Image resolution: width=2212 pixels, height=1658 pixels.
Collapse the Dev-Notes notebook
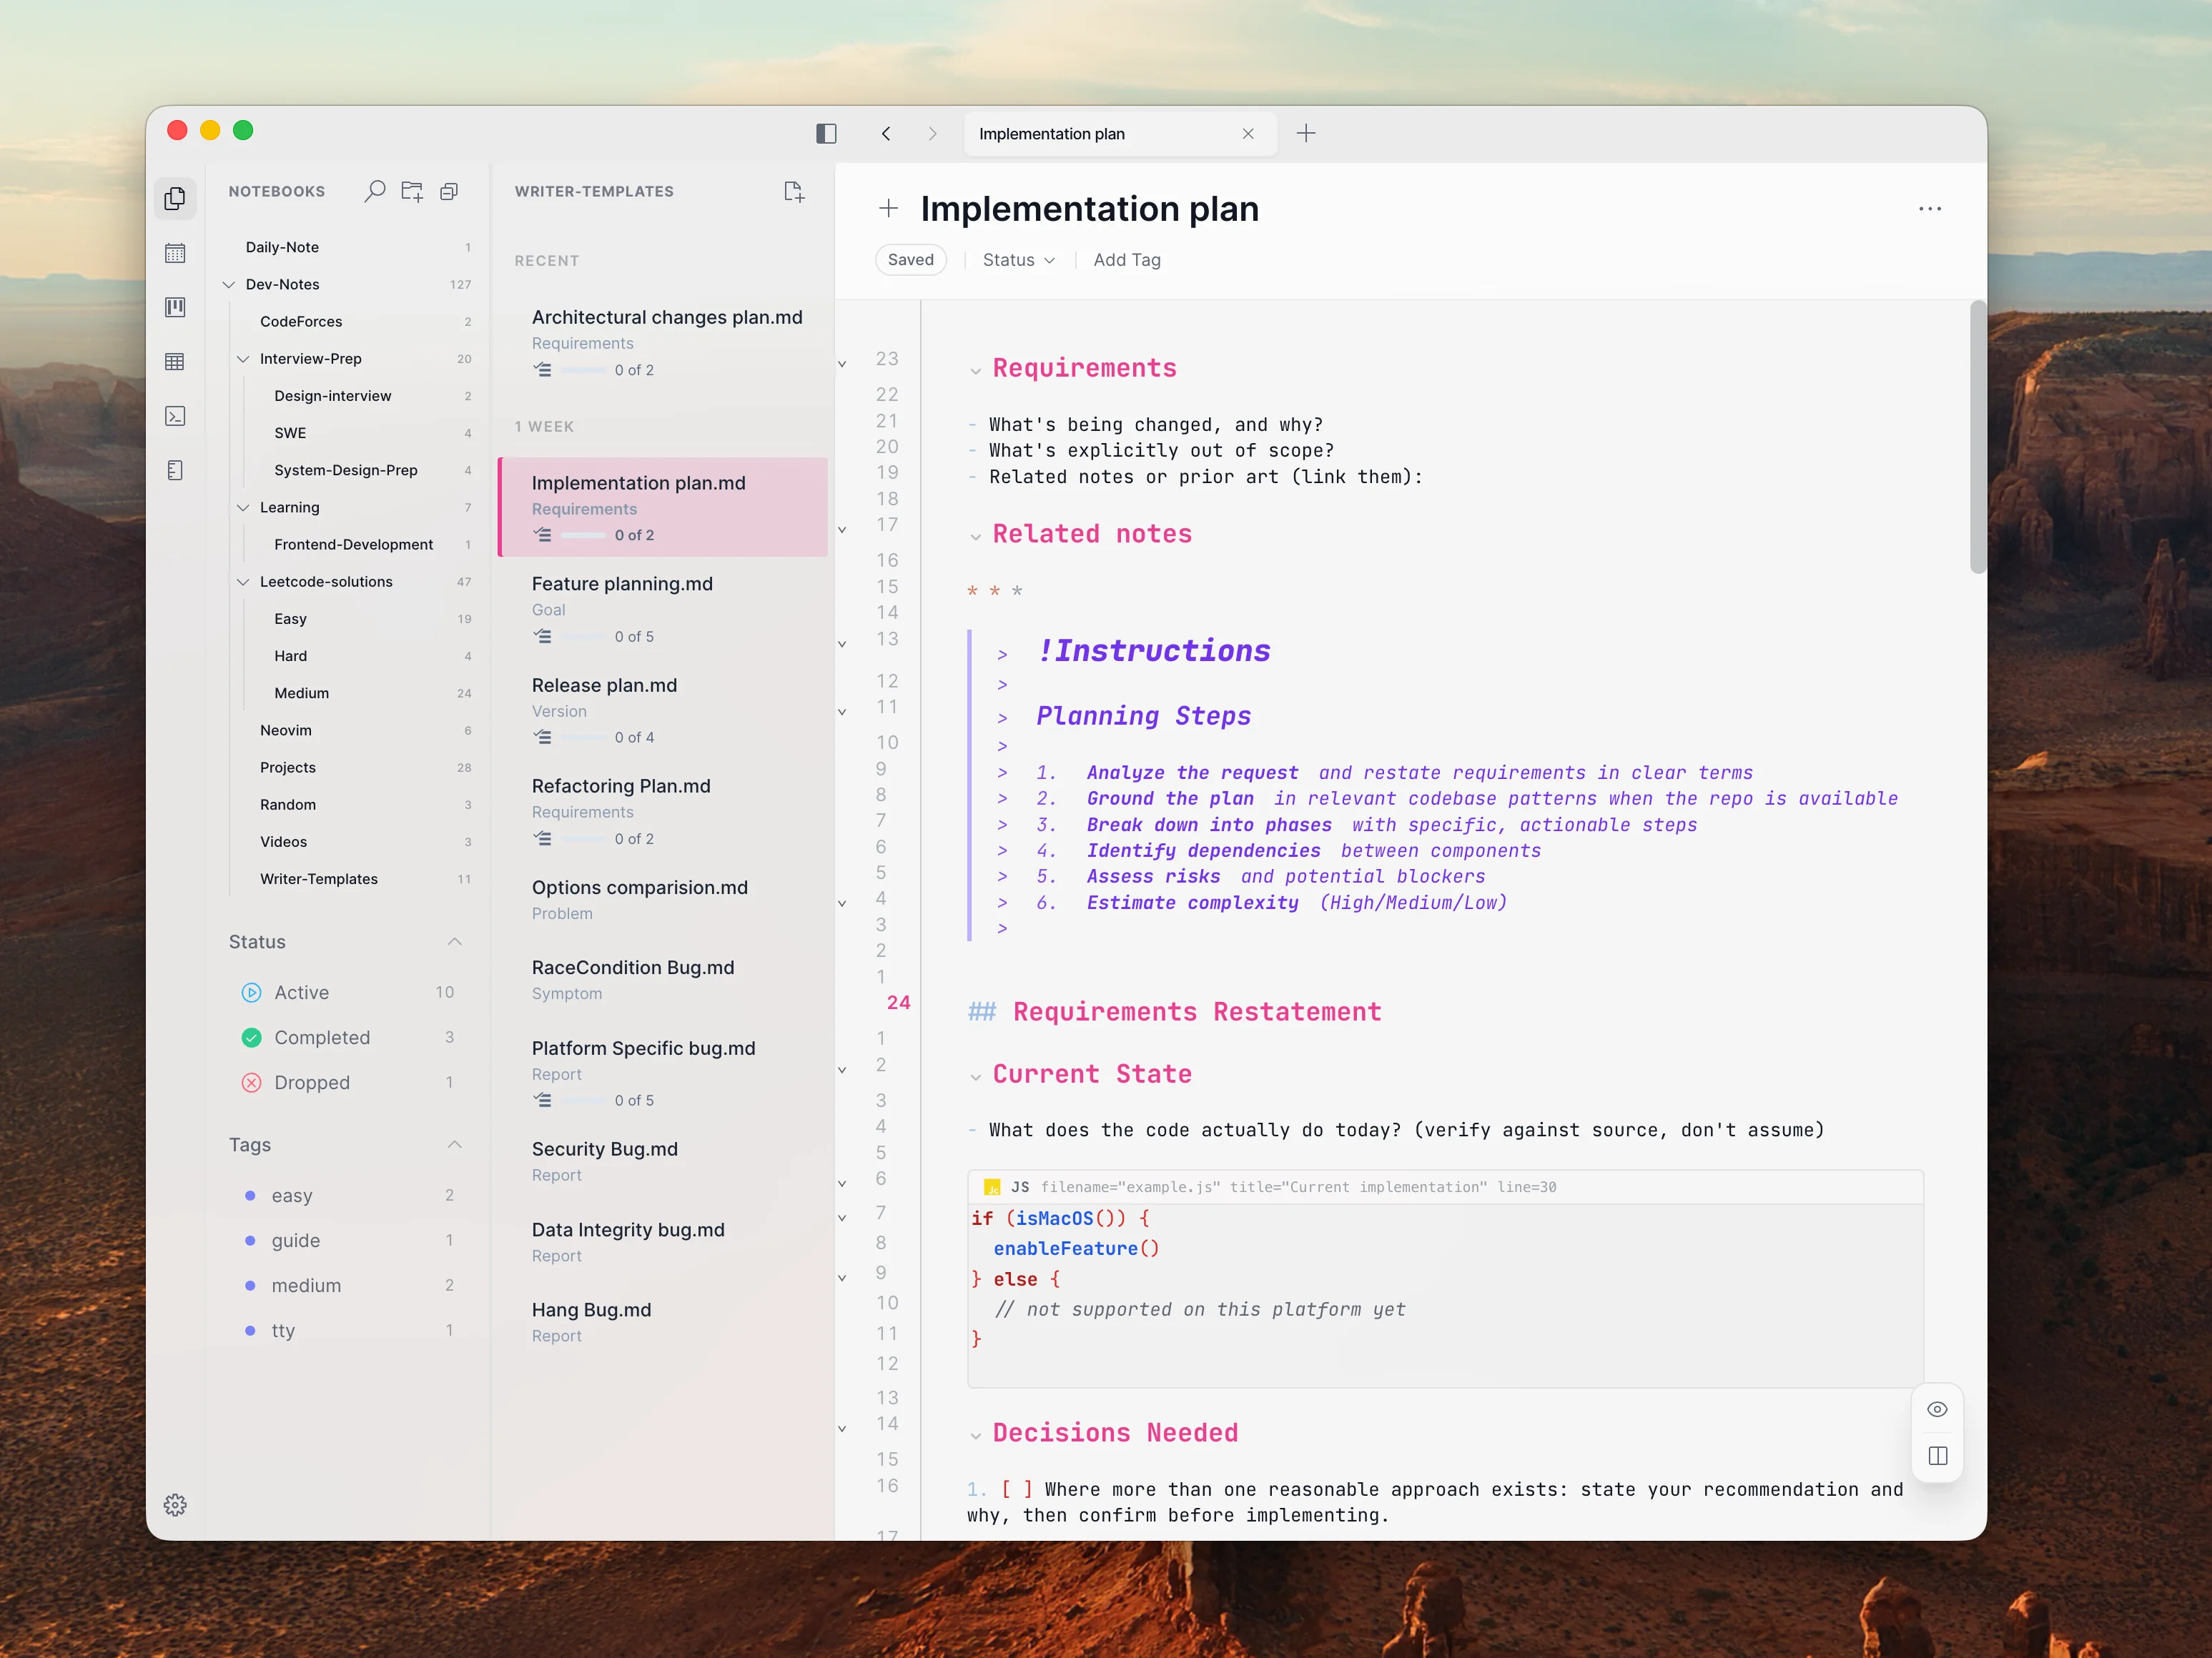(x=229, y=285)
